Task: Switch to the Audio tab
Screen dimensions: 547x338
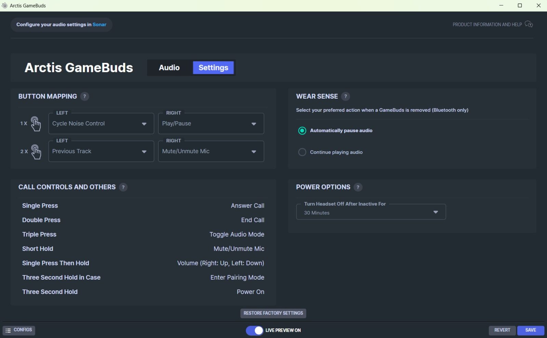Action: coord(169,68)
